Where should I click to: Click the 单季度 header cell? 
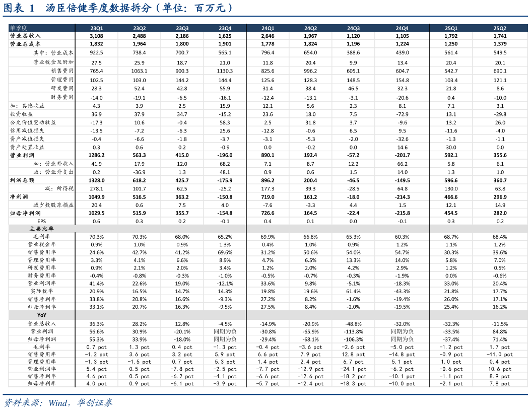coord(19,28)
